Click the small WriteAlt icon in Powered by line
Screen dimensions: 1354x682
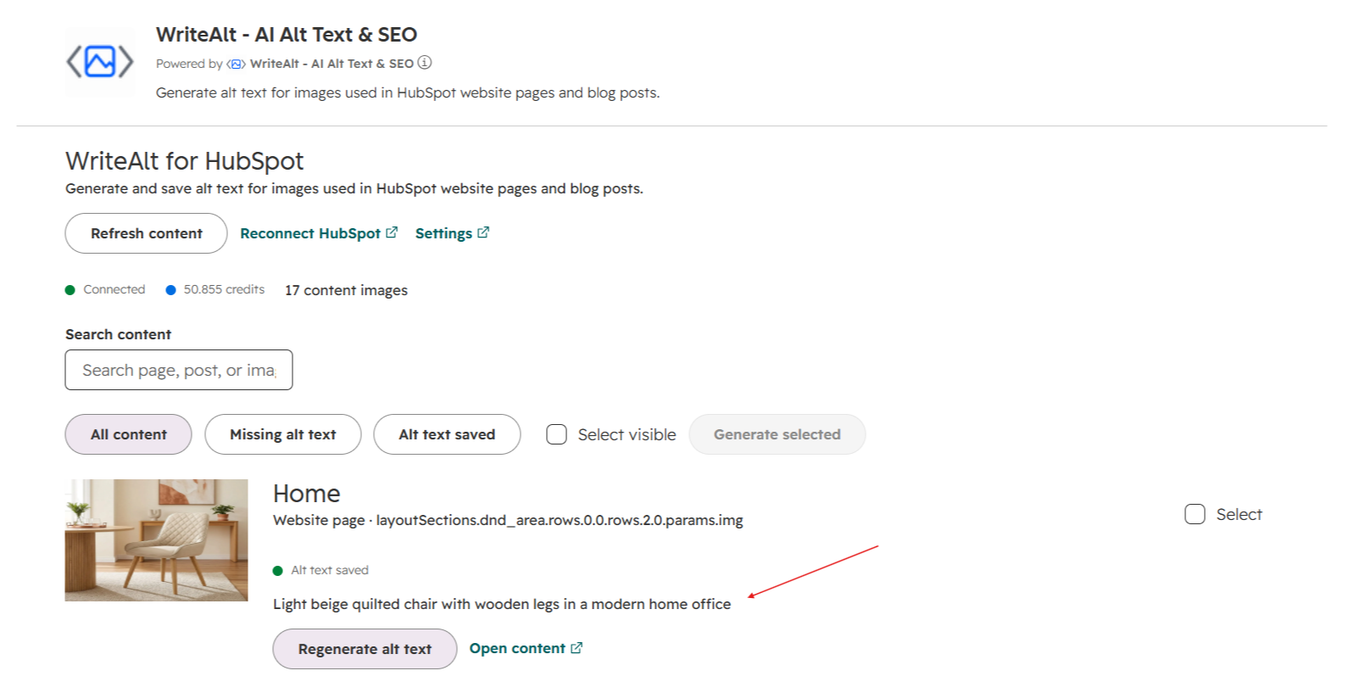[237, 64]
